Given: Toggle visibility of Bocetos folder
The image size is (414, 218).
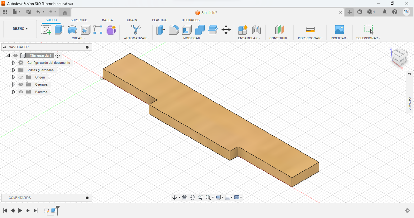Looking at the screenshot, I should click(21, 92).
